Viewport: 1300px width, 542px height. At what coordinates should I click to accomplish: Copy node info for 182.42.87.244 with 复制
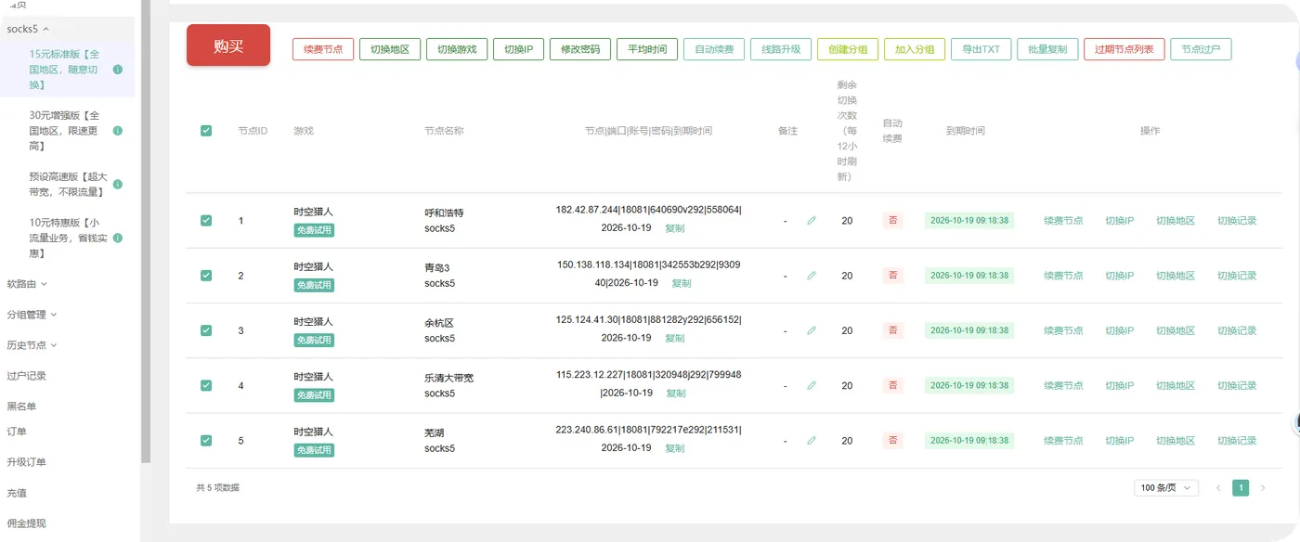675,228
